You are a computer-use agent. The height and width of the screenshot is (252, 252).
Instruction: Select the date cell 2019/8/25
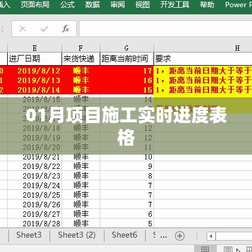pos(35,195)
